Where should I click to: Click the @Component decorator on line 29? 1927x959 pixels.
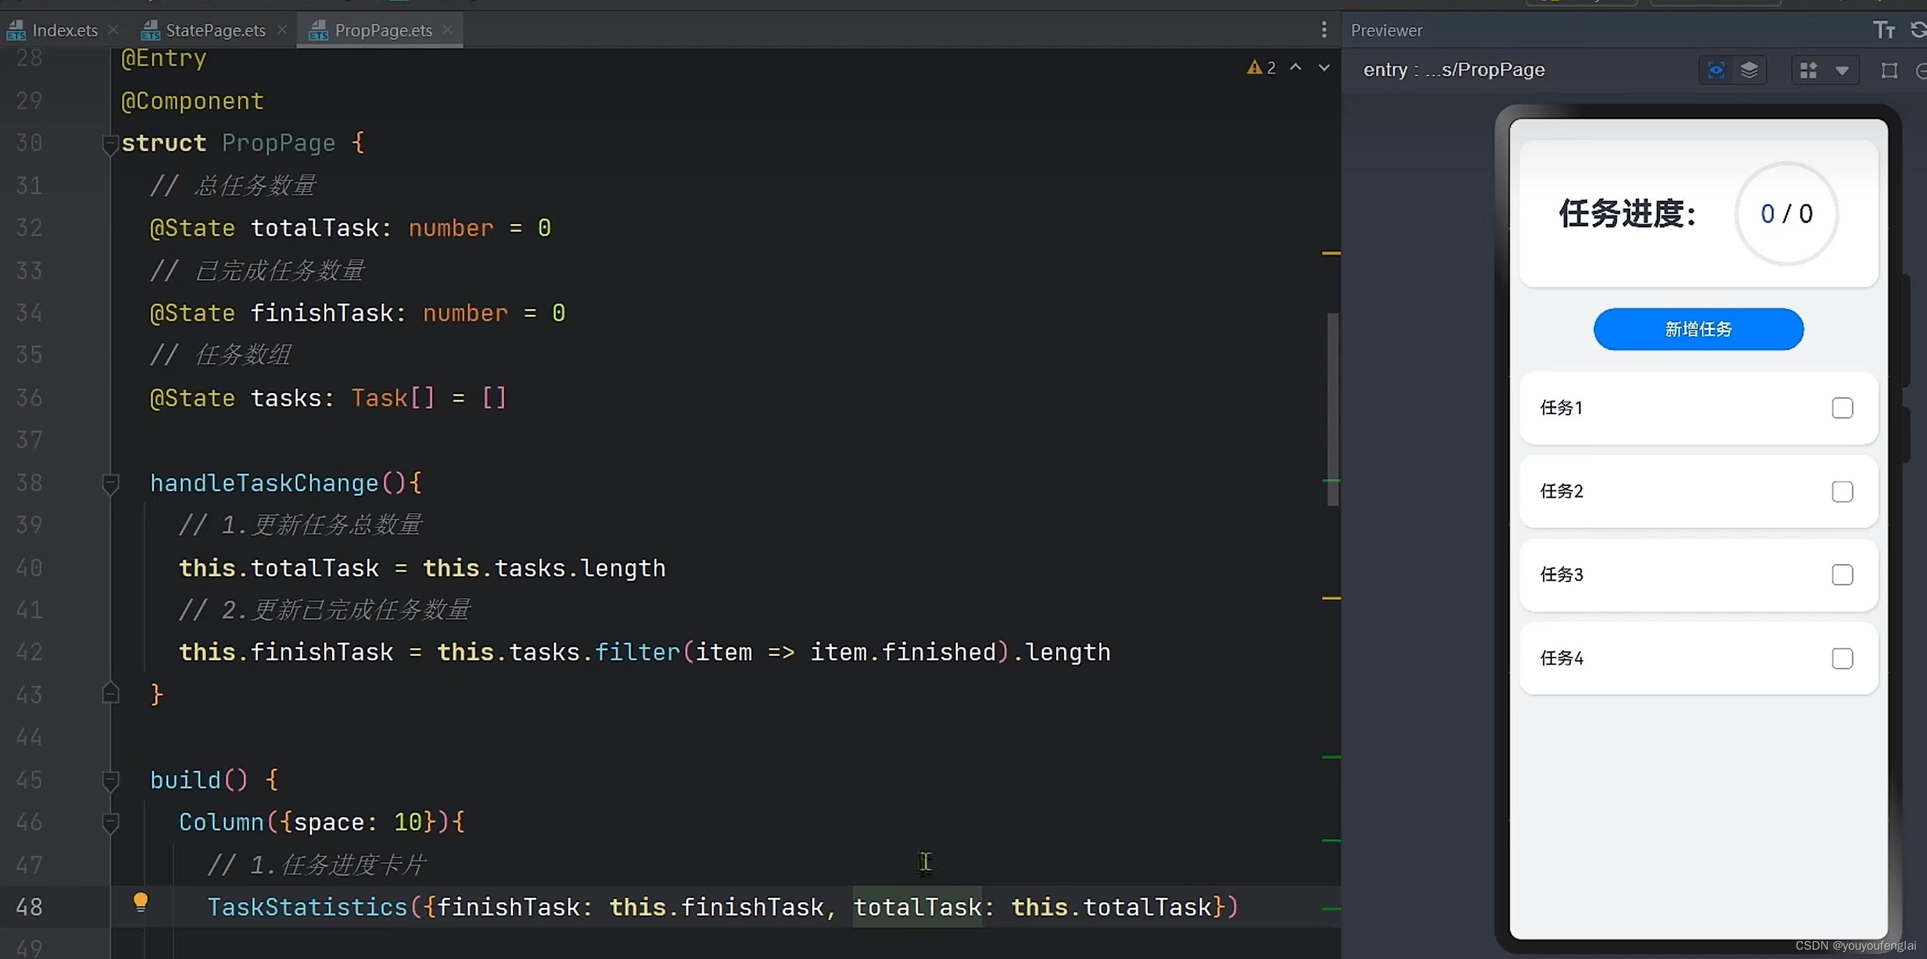[x=192, y=101]
